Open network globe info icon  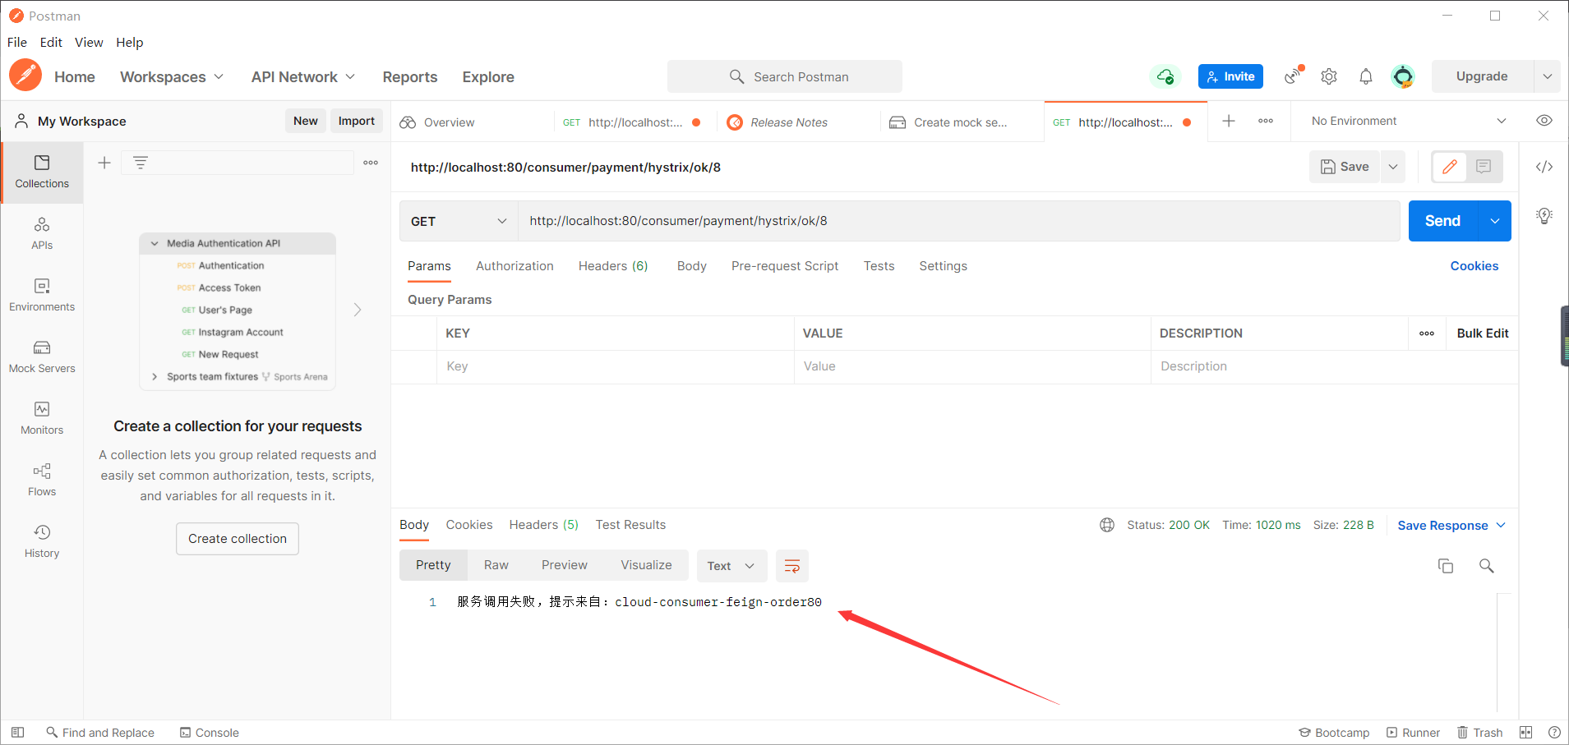(1107, 525)
